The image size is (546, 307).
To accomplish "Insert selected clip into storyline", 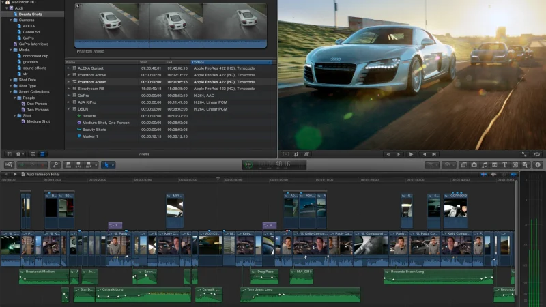I will tap(78, 165).
